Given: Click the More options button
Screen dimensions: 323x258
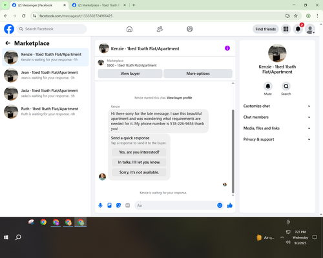Looking at the screenshot, I should pyautogui.click(x=198, y=74).
